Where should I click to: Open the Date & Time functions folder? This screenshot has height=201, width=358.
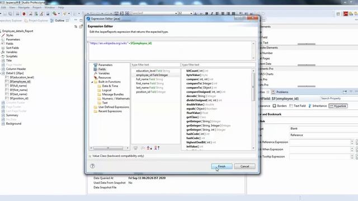point(110,86)
